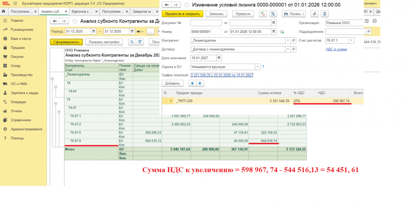Open the document report list icon

pyautogui.click(x=324, y=14)
